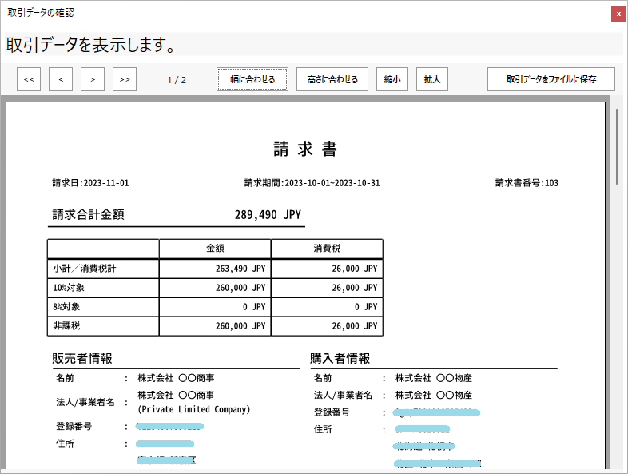The height and width of the screenshot is (474, 628).
Task: Go to the first page (<<)
Action: point(29,79)
